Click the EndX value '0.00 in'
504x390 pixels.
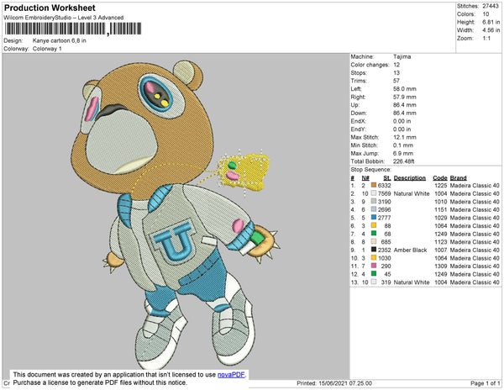tap(402, 121)
